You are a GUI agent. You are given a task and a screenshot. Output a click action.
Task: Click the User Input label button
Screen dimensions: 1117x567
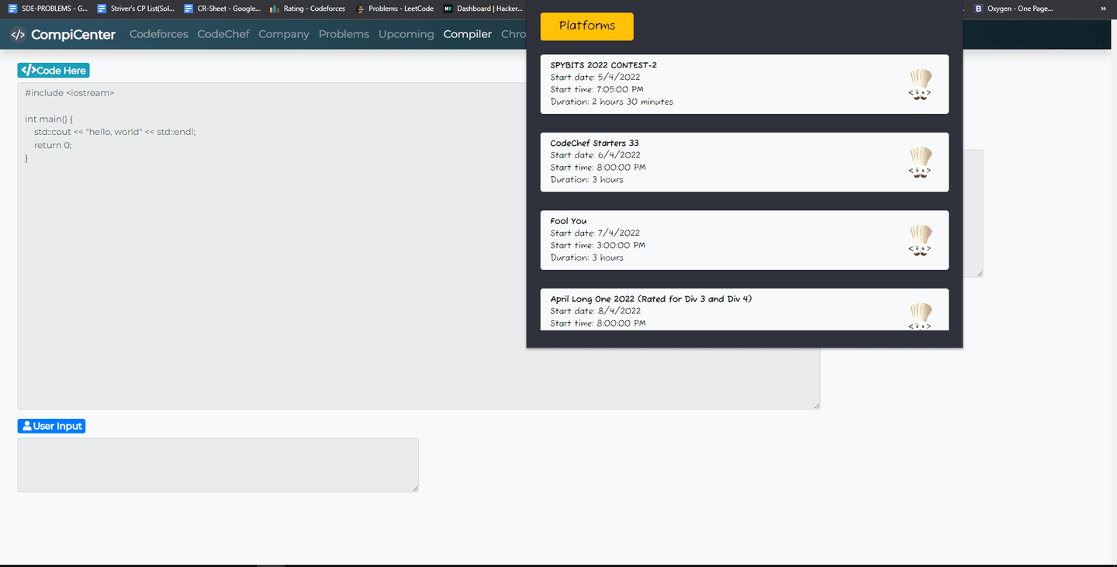[51, 426]
